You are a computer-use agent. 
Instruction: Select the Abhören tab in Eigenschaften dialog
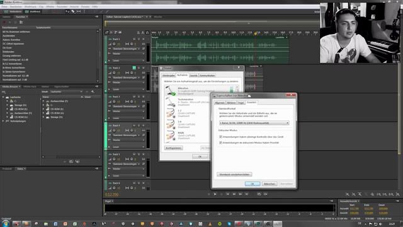[231, 103]
